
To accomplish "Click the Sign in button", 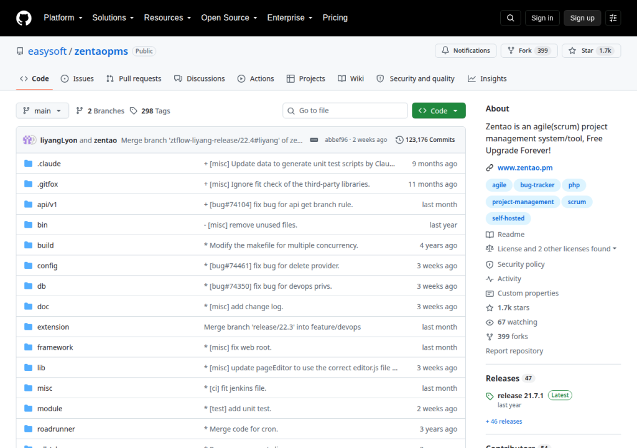I will (x=542, y=18).
